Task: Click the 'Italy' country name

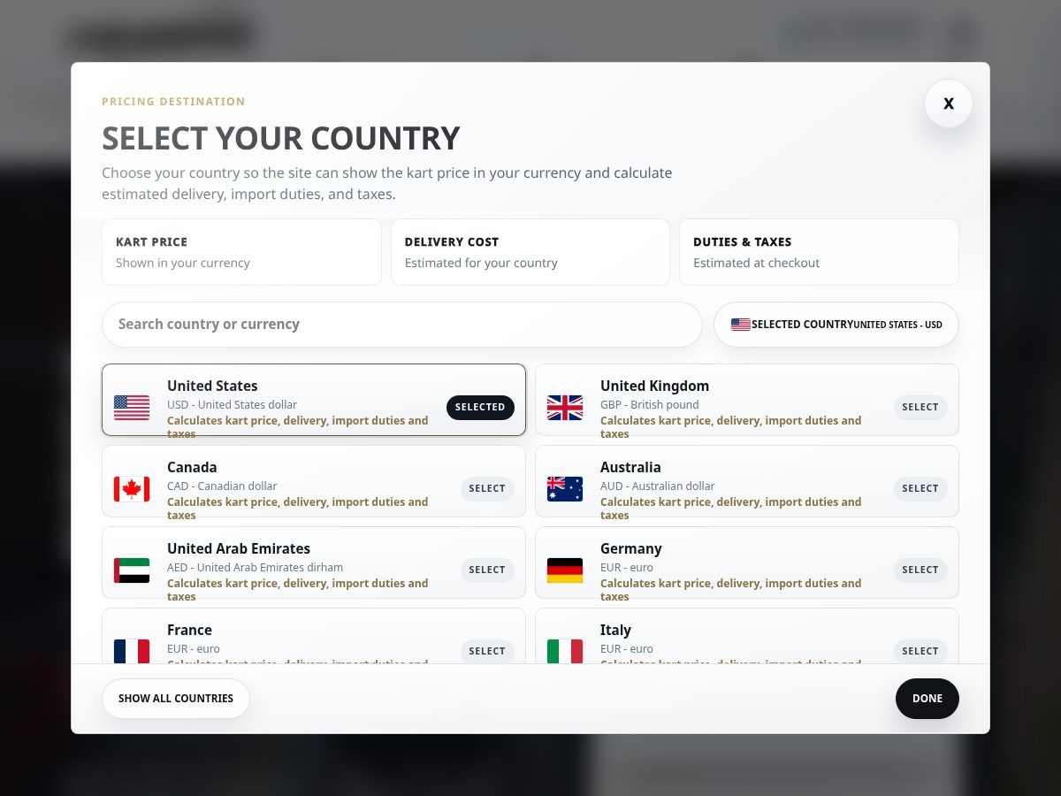Action: 615,630
